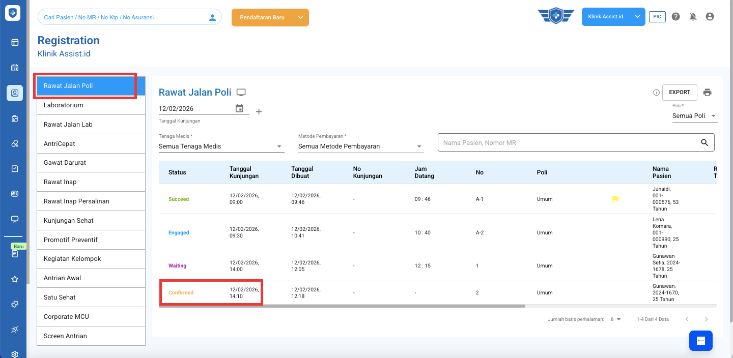Open the help question mark icon
Screen dimensions: 733x358
[675, 17]
